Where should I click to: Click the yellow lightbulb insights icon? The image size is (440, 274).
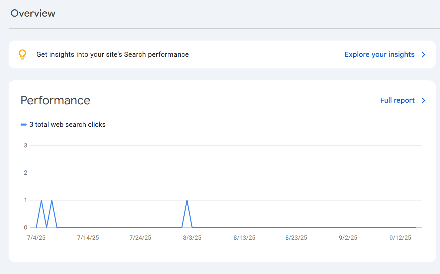[x=22, y=54]
